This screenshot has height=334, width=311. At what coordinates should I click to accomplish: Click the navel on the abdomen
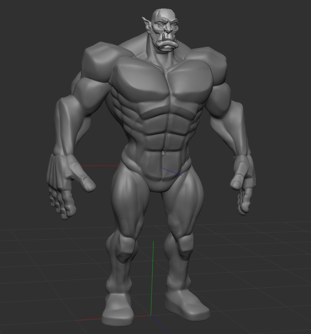point(163,153)
